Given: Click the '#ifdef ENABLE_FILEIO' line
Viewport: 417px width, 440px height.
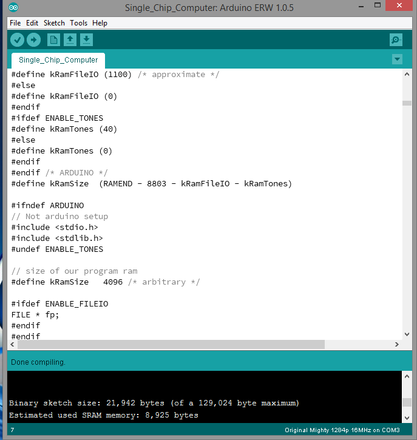Looking at the screenshot, I should (x=59, y=304).
